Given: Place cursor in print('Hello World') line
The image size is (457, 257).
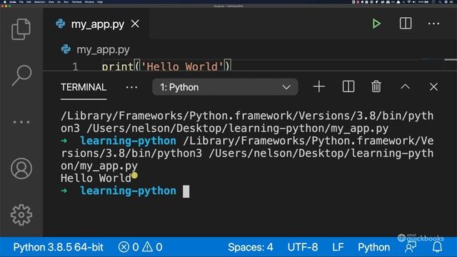Looking at the screenshot, I should pyautogui.click(x=166, y=66).
